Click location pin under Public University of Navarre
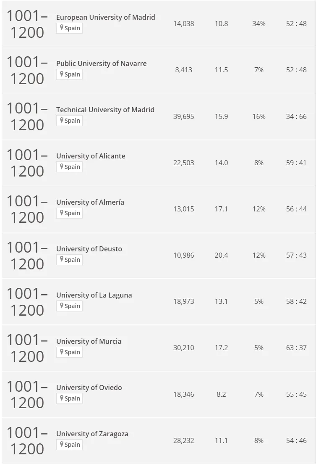This screenshot has height=464, width=316. point(62,74)
